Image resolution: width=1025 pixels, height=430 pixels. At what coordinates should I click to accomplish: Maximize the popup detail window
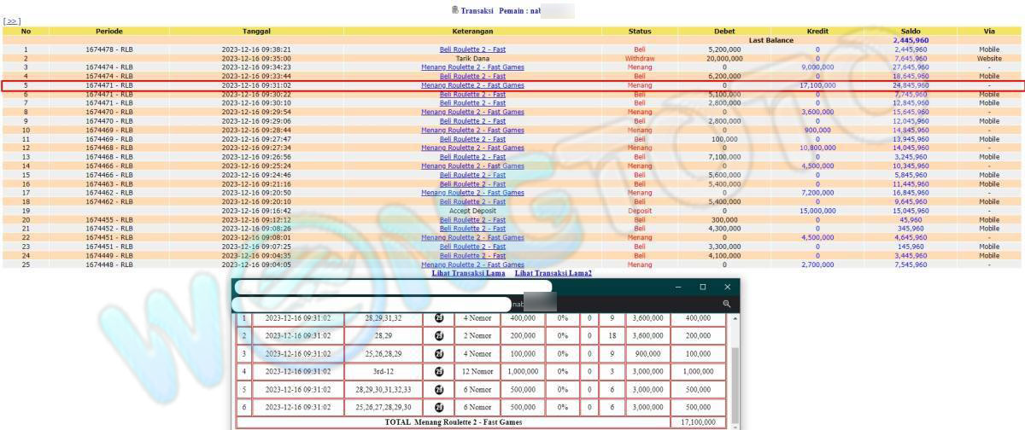[x=703, y=288]
